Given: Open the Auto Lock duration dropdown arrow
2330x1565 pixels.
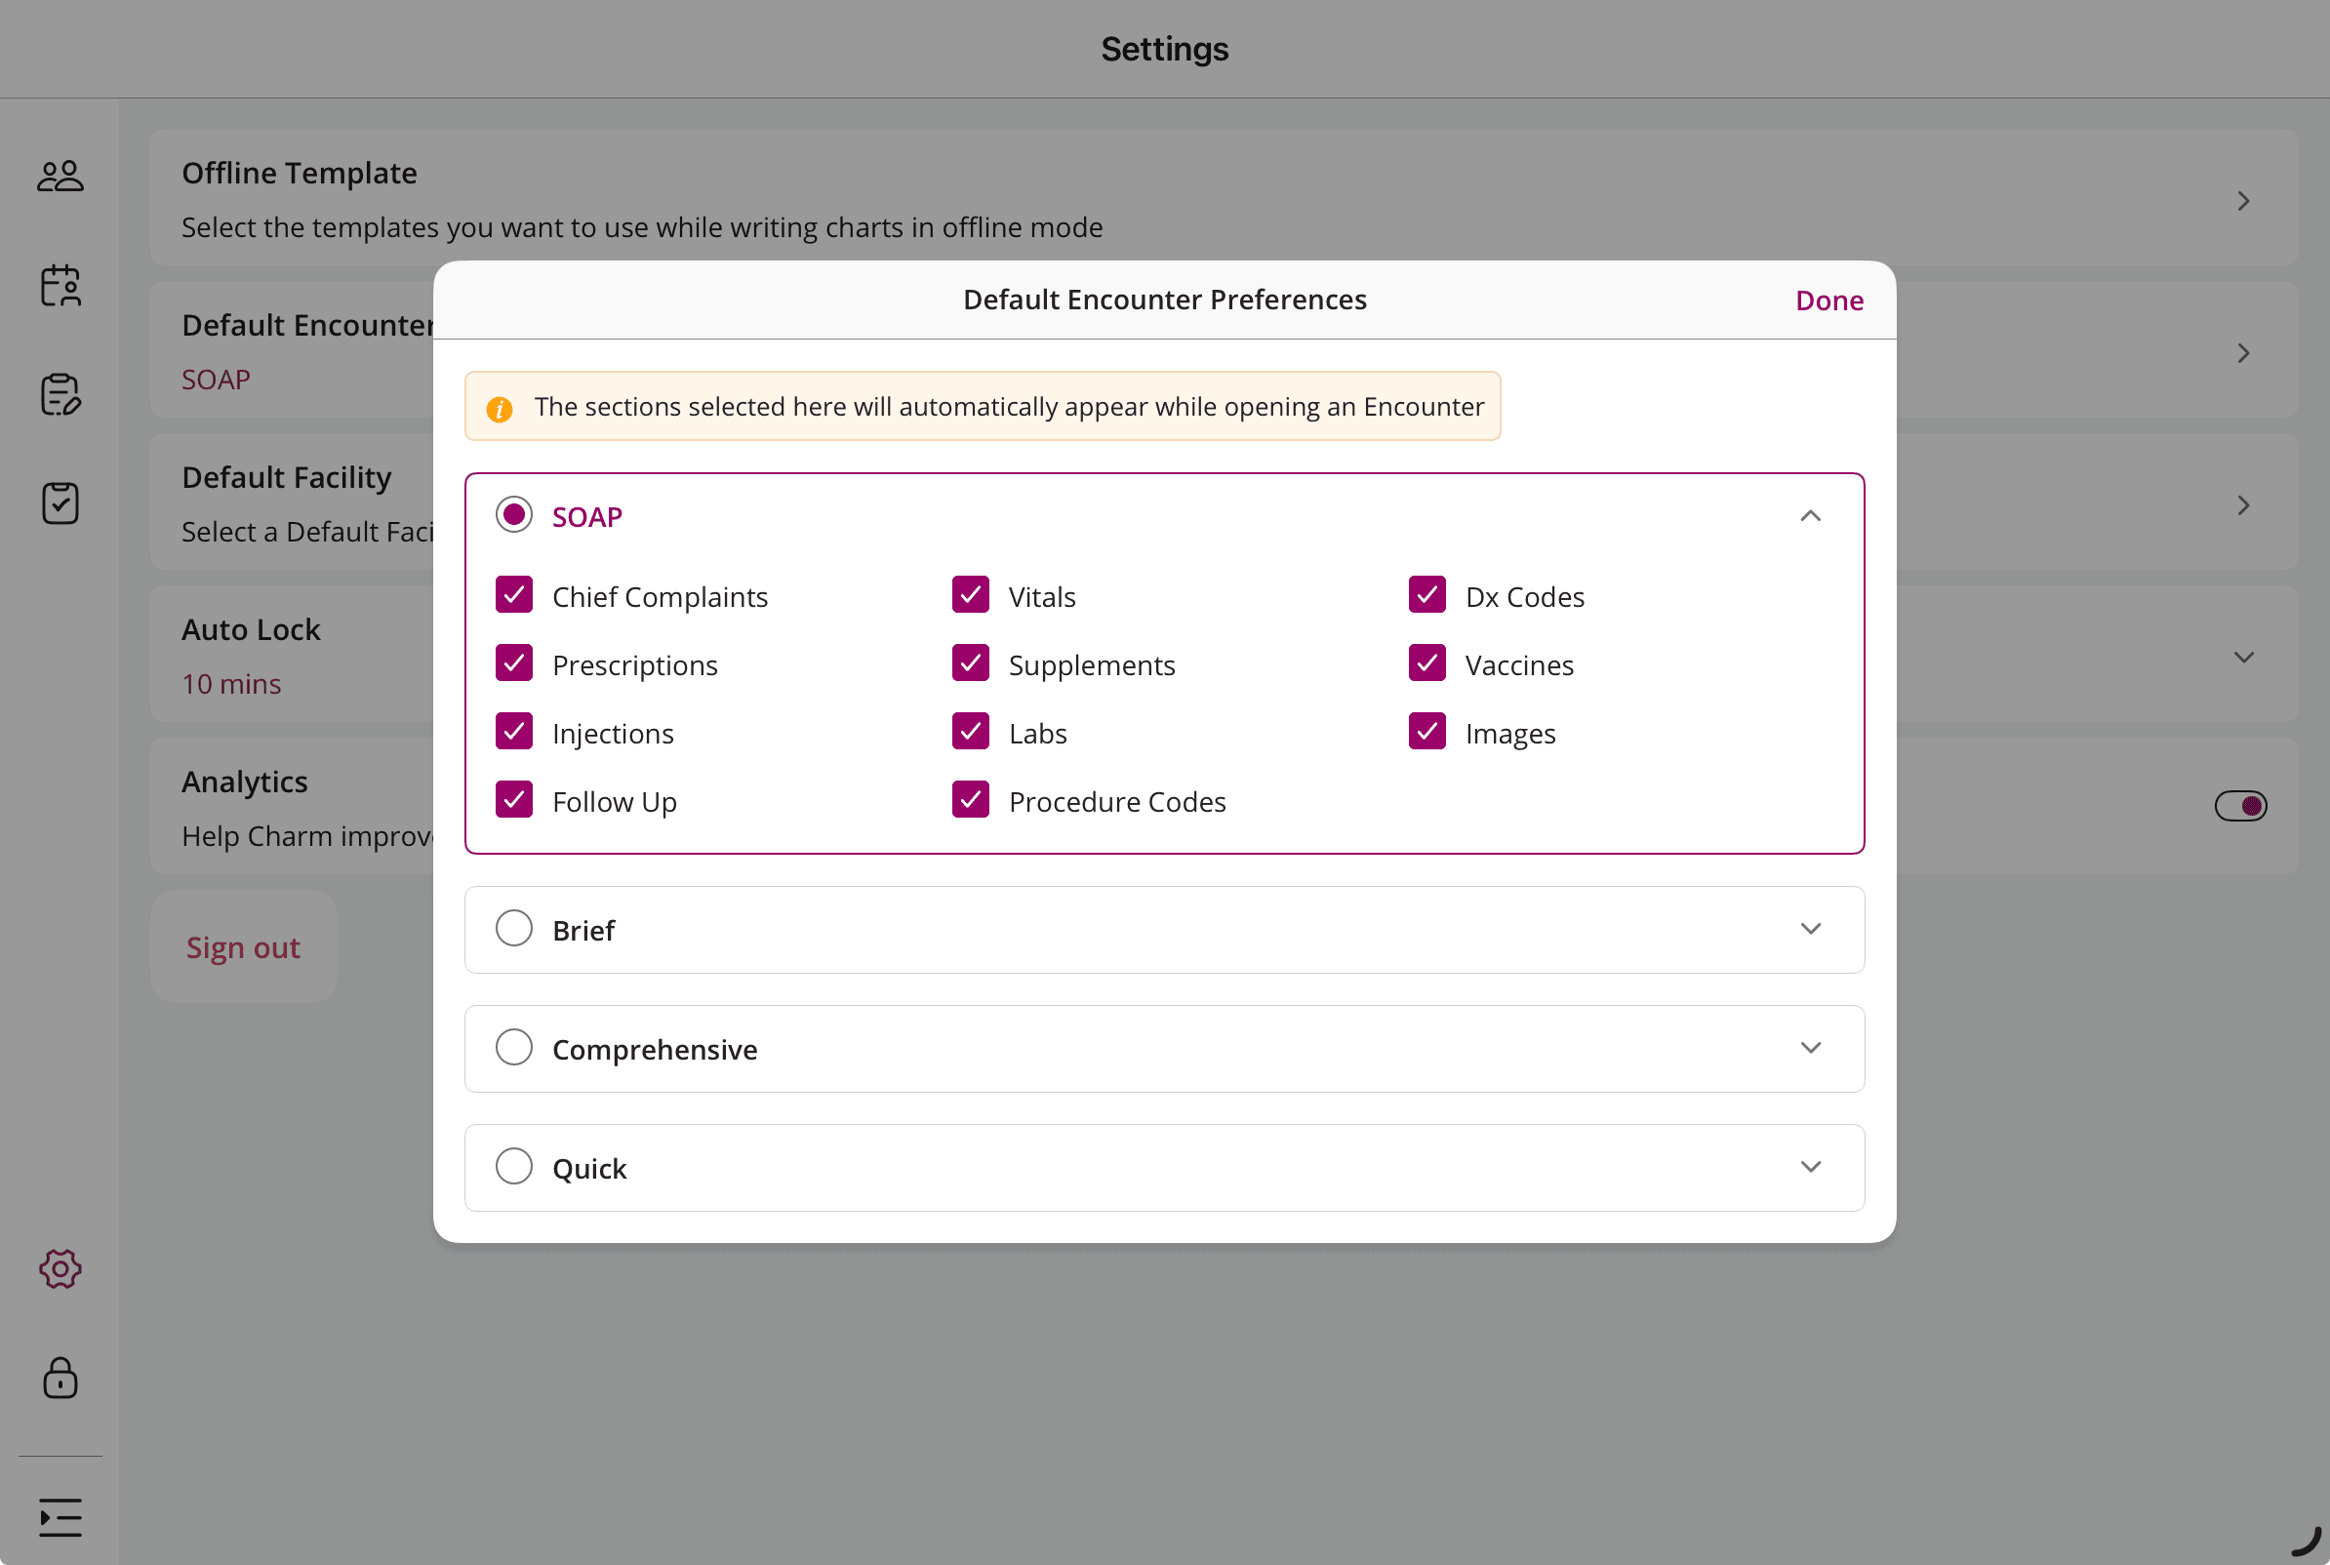Looking at the screenshot, I should pyautogui.click(x=2243, y=657).
